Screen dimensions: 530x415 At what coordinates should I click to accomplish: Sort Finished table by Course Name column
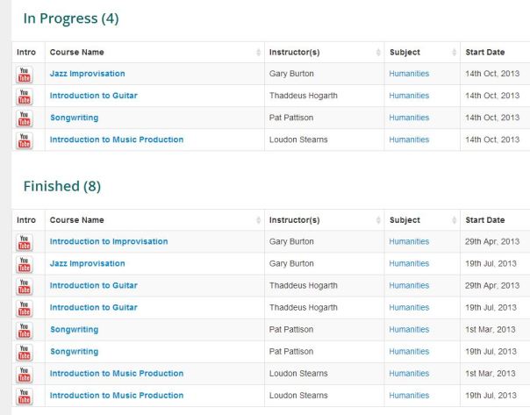point(154,220)
